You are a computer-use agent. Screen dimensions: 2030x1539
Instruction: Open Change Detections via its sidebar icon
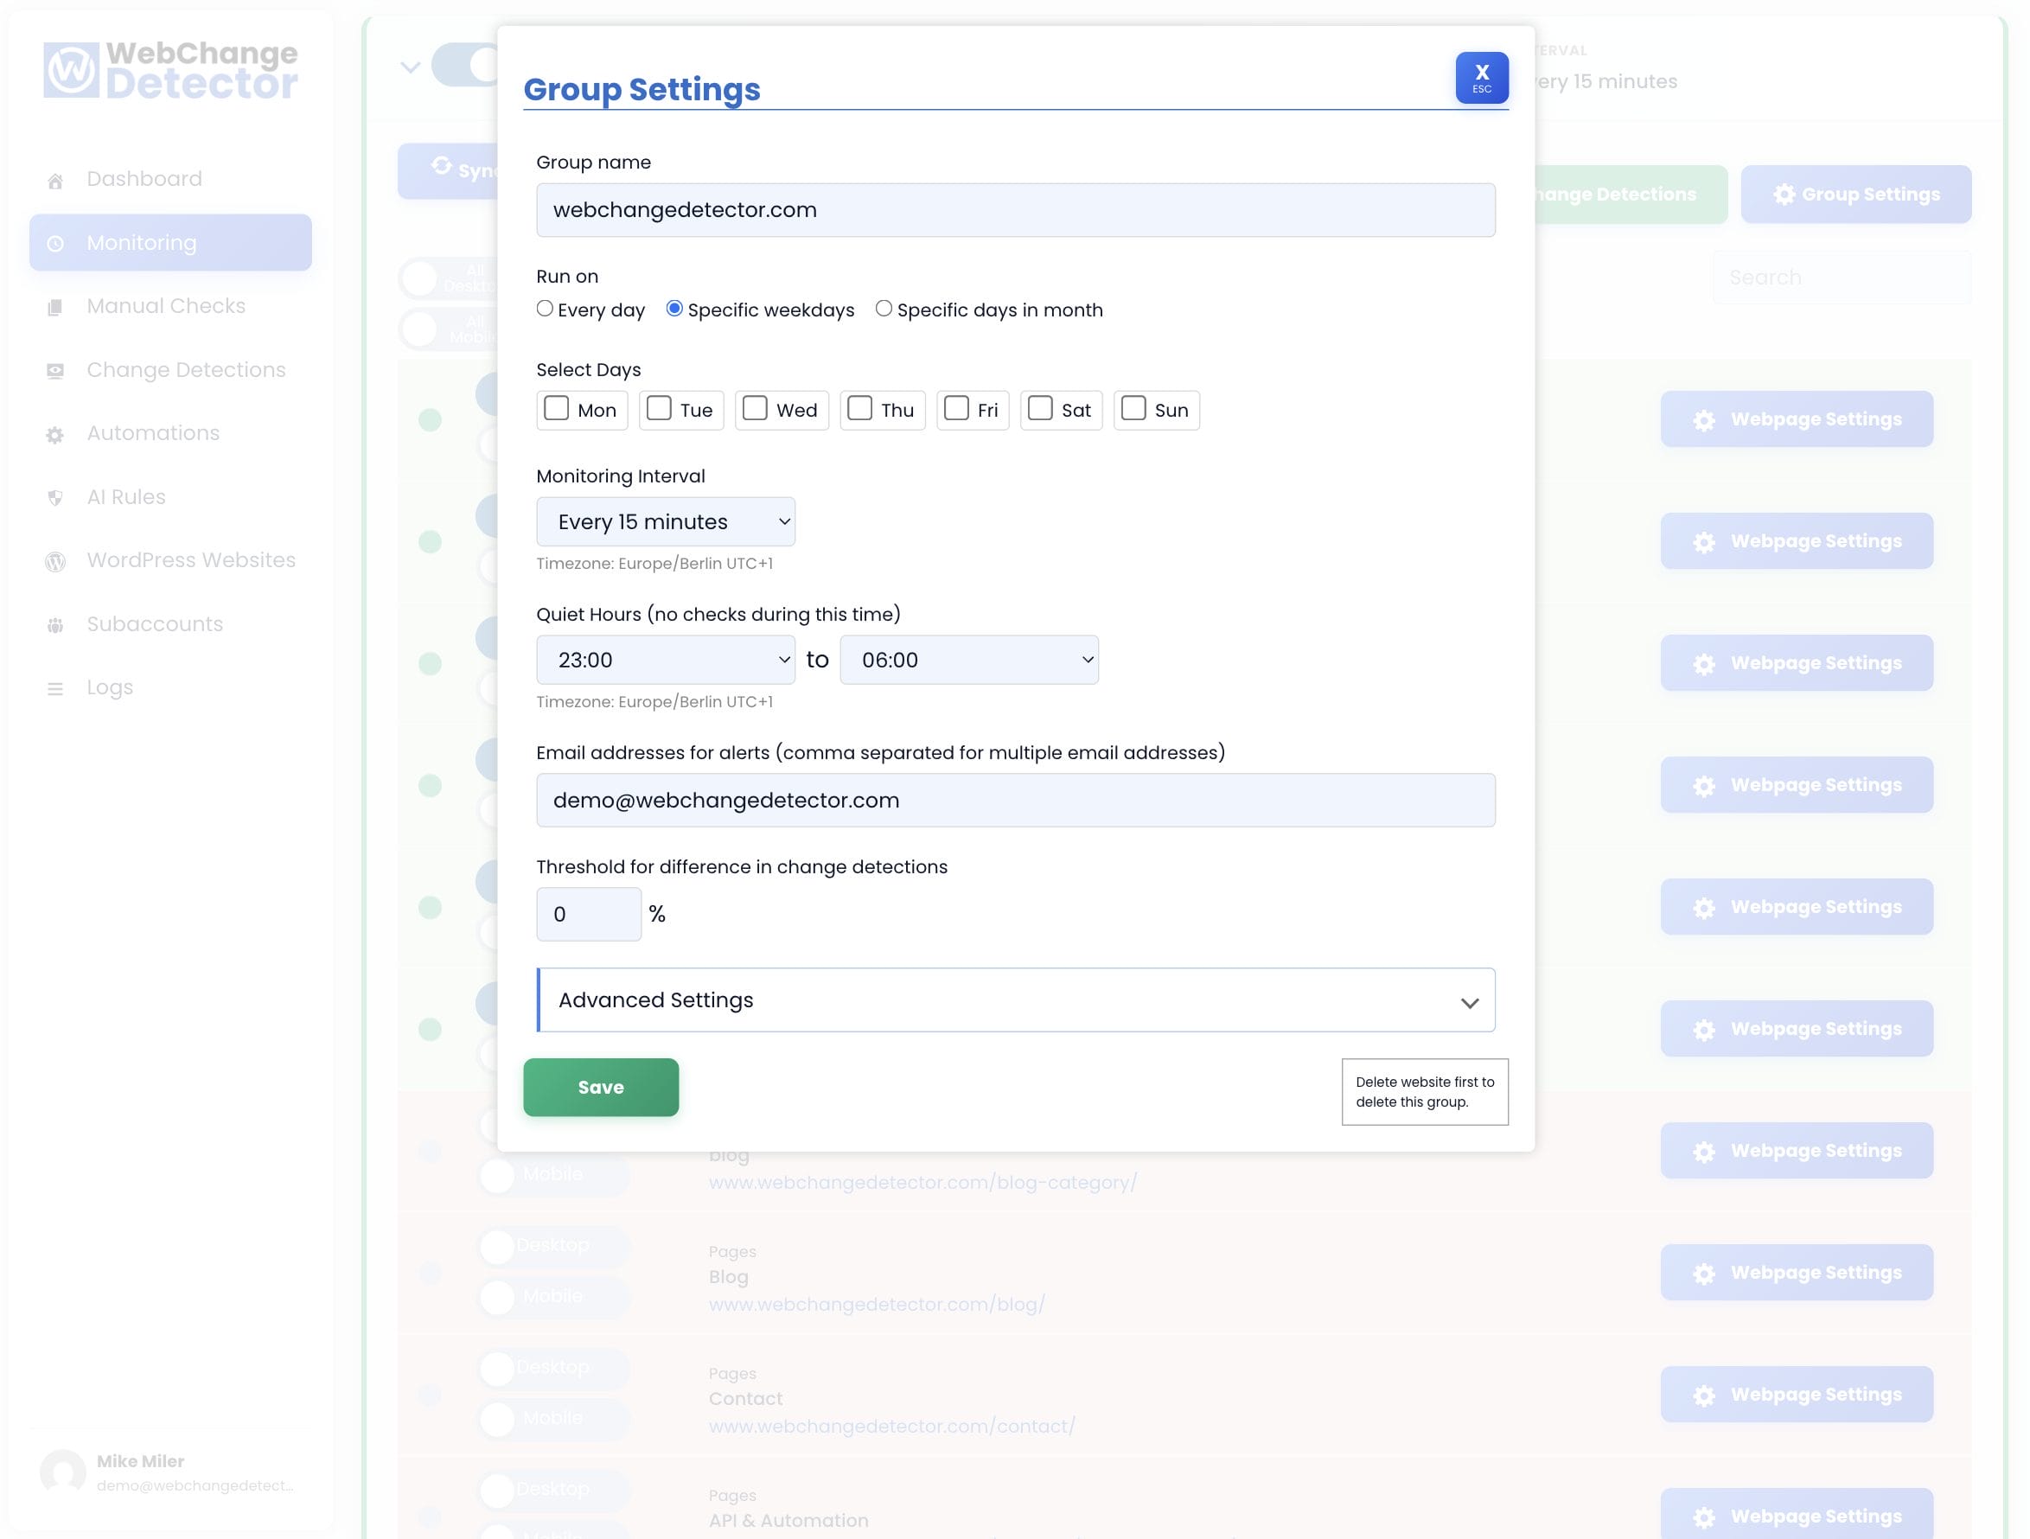pos(55,369)
